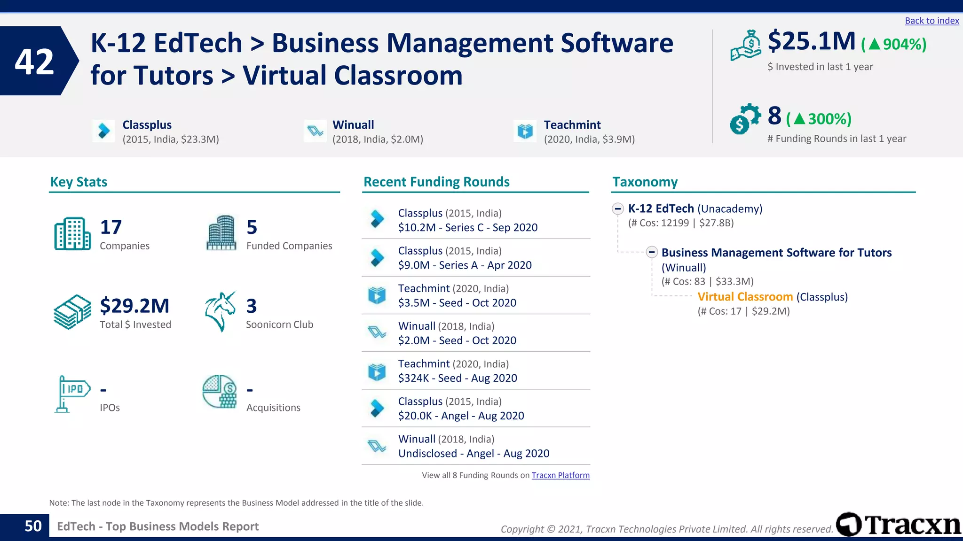Click '(# Cos: 17 | $29.2M)' text
The height and width of the screenshot is (541, 963).
tap(743, 311)
